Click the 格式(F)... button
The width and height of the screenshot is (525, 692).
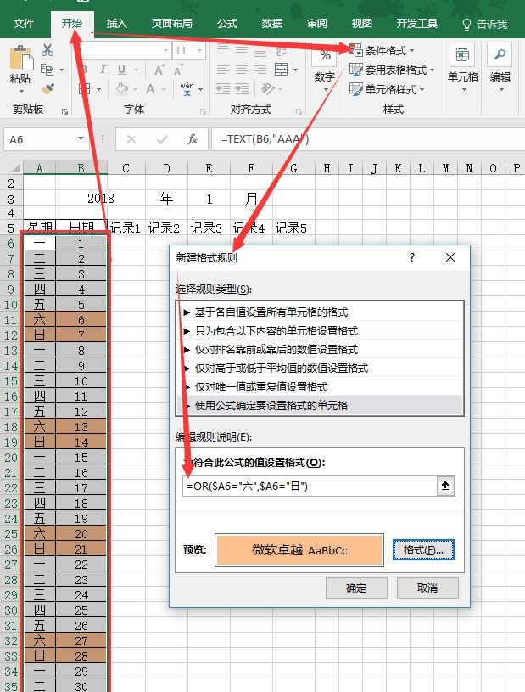click(424, 550)
